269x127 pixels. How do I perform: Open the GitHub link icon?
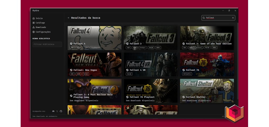coord(61,111)
